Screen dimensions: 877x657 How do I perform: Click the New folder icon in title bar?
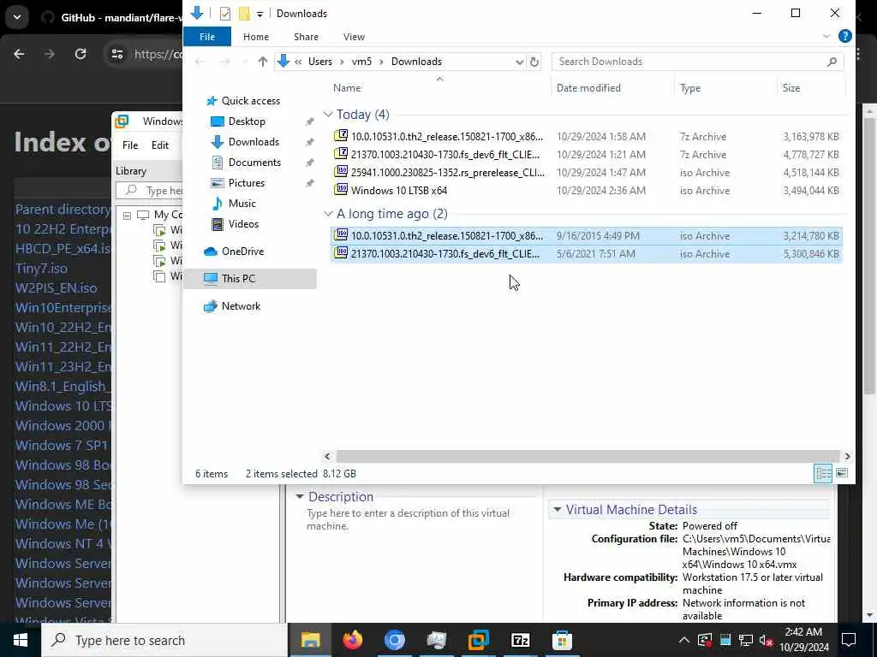pos(244,14)
